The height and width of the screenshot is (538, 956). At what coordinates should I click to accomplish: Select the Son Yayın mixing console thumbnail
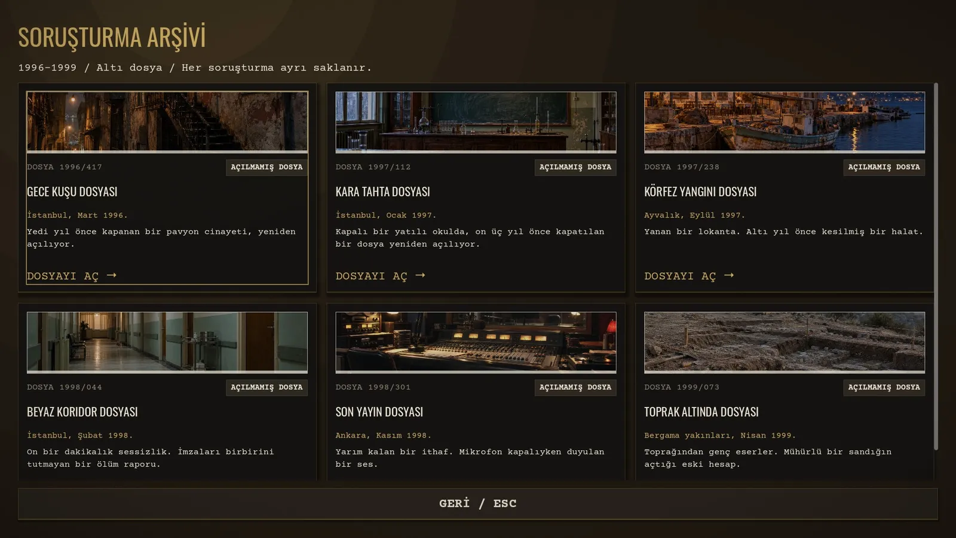point(476,343)
